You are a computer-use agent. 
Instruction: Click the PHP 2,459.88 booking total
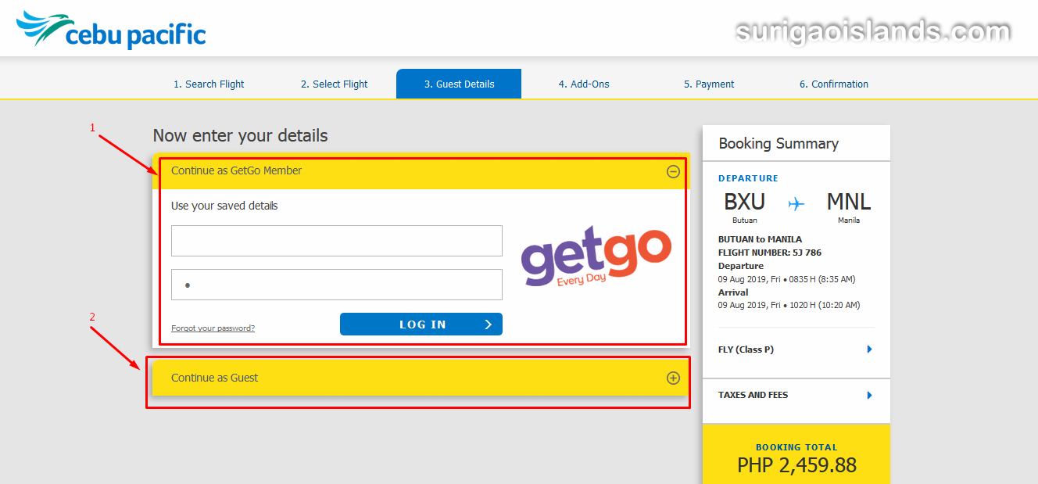point(796,465)
